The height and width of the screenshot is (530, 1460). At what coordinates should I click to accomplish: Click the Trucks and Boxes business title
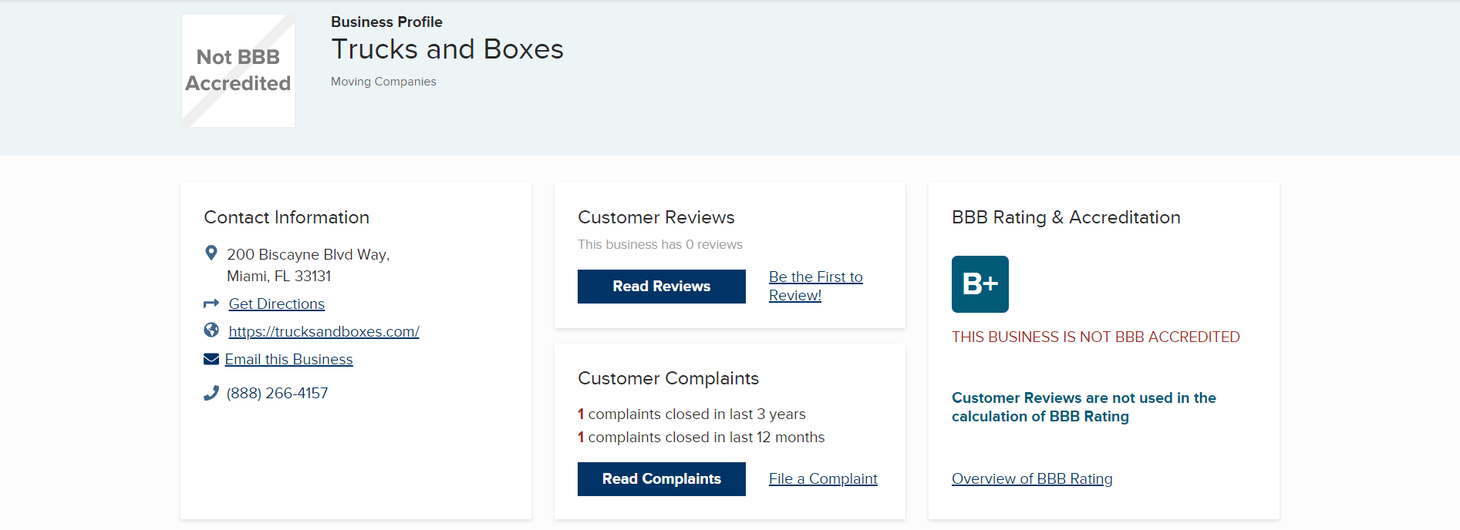[447, 49]
